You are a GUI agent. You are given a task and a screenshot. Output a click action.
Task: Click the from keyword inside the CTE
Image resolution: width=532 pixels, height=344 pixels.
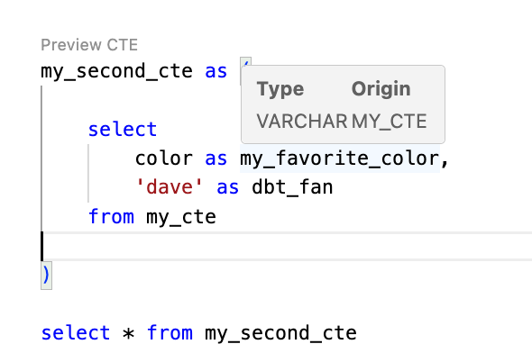coord(111,216)
